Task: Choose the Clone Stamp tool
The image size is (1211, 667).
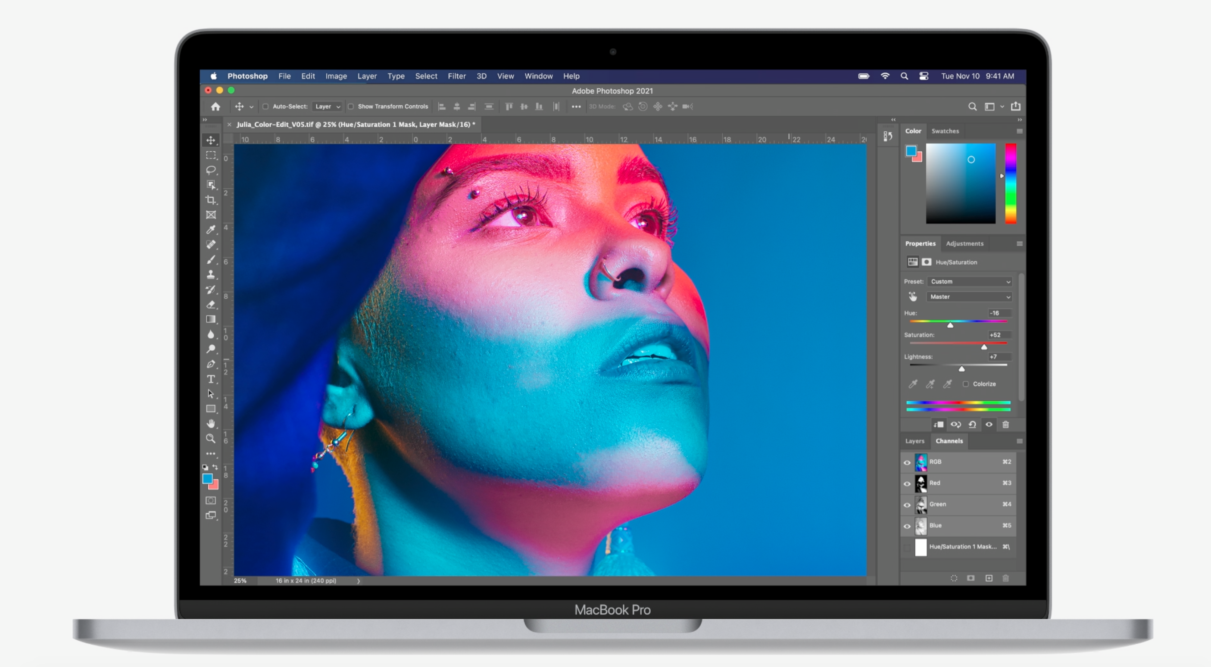Action: tap(211, 274)
